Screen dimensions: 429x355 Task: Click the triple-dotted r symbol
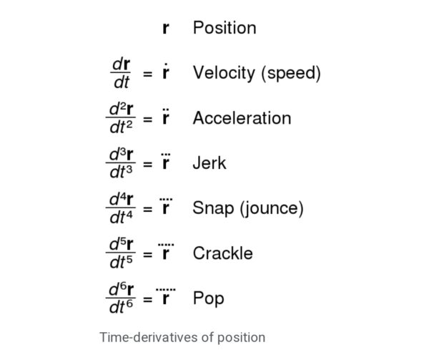tap(166, 162)
